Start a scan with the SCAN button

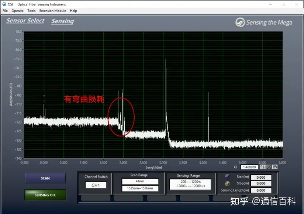pos(45,178)
